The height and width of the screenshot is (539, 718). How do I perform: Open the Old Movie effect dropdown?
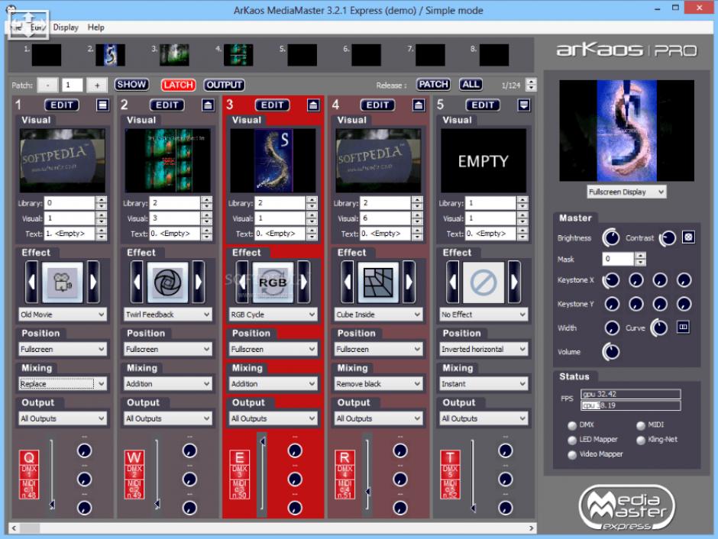pos(63,315)
